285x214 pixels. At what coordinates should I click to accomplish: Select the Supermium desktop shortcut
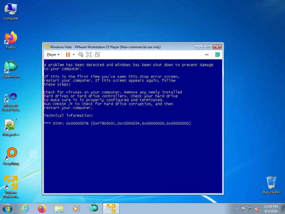(x=11, y=69)
